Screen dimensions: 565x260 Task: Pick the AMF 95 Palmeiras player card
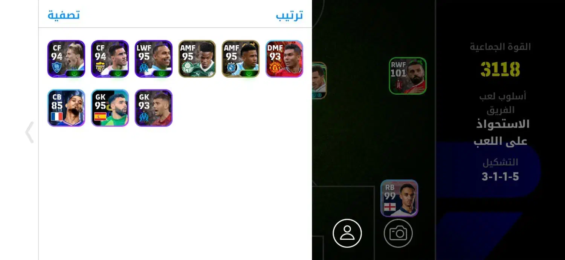tap(197, 59)
